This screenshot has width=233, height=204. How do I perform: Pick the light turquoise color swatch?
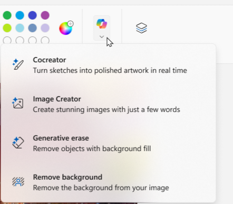click(20, 28)
